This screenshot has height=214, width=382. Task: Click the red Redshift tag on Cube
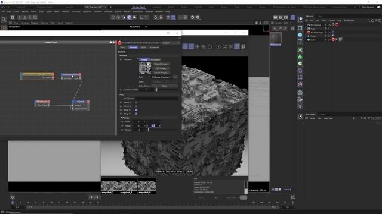[x=333, y=40]
